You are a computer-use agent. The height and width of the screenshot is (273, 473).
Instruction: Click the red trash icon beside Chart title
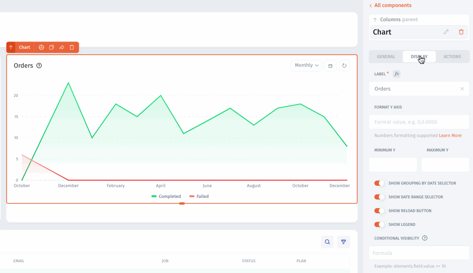(x=461, y=32)
